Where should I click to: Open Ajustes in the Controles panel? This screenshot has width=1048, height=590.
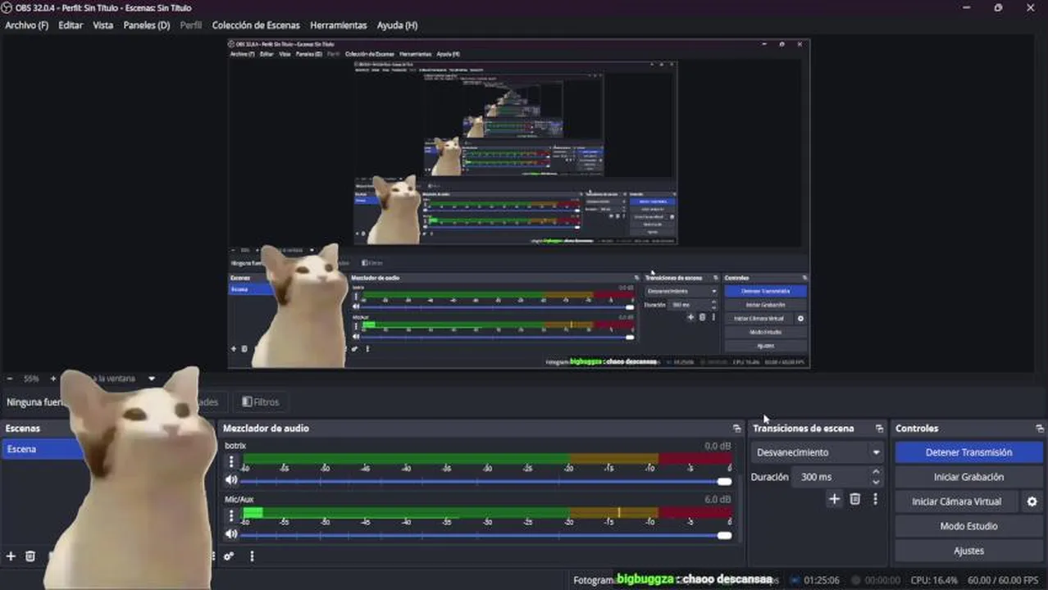(x=968, y=551)
